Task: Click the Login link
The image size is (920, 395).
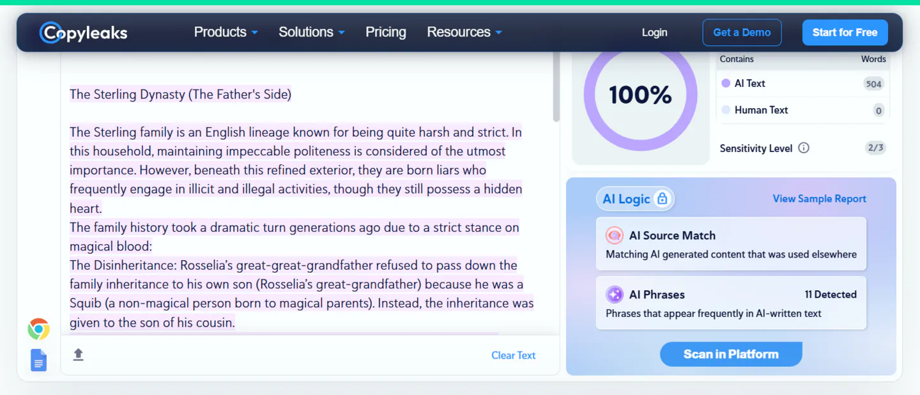Action: [x=654, y=33]
